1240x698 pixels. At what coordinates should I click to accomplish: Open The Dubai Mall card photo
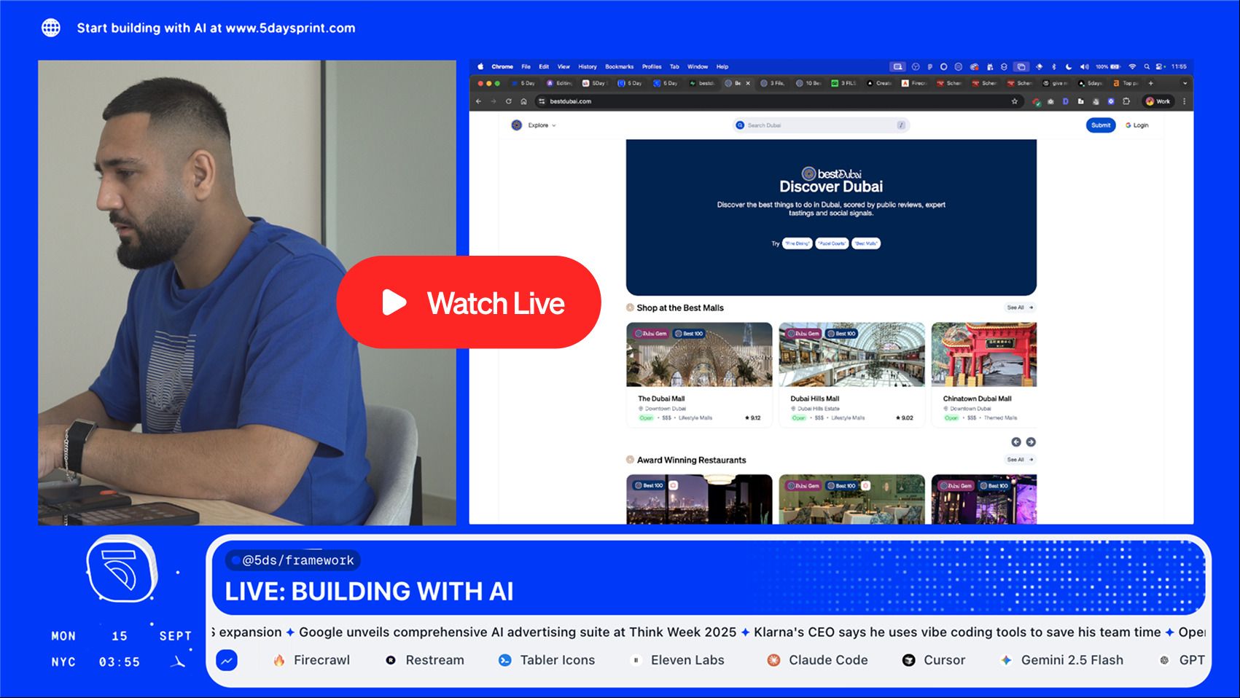(x=699, y=355)
